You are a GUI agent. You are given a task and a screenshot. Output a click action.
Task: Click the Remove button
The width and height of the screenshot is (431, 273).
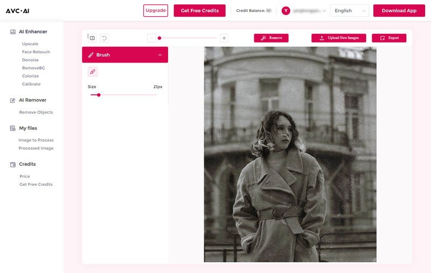coord(272,38)
